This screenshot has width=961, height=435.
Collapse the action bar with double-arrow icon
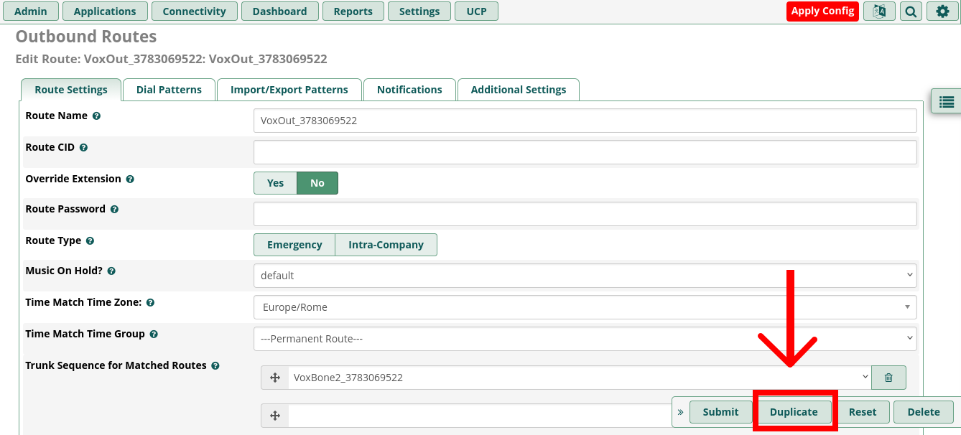point(680,412)
